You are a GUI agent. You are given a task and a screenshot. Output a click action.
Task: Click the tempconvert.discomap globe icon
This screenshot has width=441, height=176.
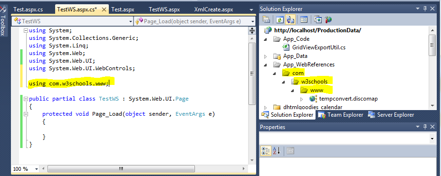pos(313,99)
